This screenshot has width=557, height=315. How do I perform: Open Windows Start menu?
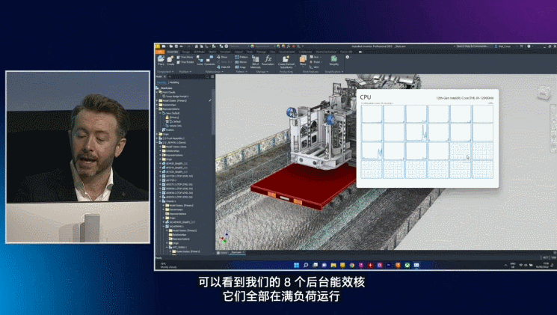296,265
